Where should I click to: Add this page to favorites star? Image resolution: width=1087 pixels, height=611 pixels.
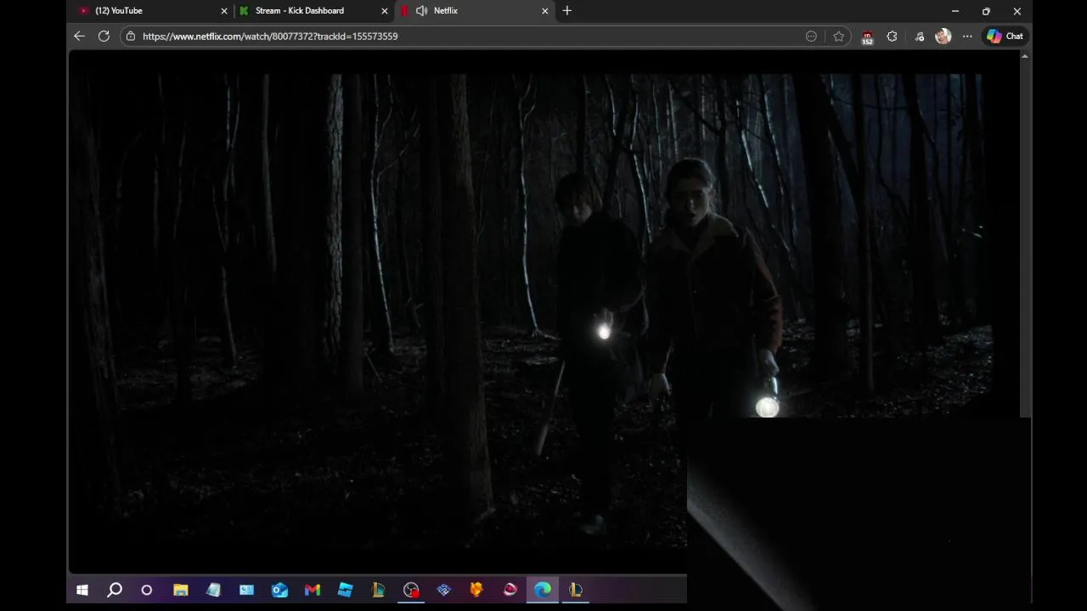[x=838, y=36]
